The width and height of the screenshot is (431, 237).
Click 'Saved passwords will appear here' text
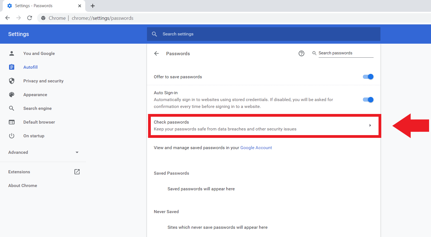(x=201, y=189)
